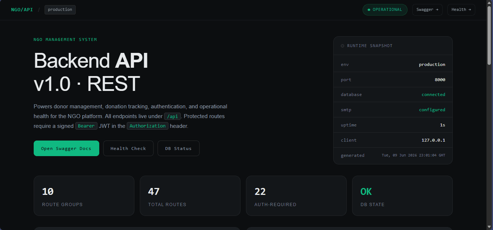Open the Swagger link in header
Screen dimensions: 493x230
427,10
